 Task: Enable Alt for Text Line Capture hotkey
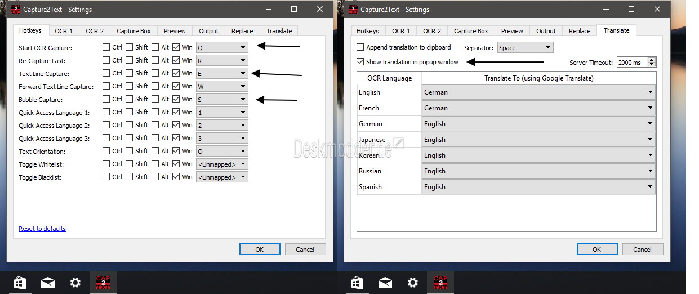coord(155,73)
